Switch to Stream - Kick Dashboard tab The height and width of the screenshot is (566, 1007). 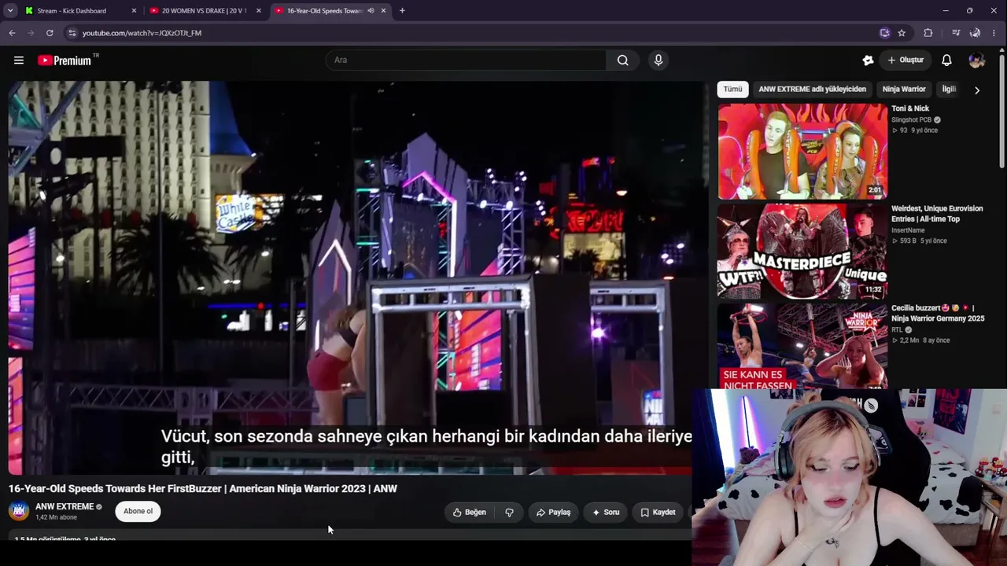tap(79, 11)
